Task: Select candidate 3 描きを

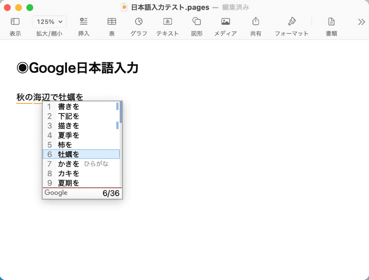Action: (81, 125)
